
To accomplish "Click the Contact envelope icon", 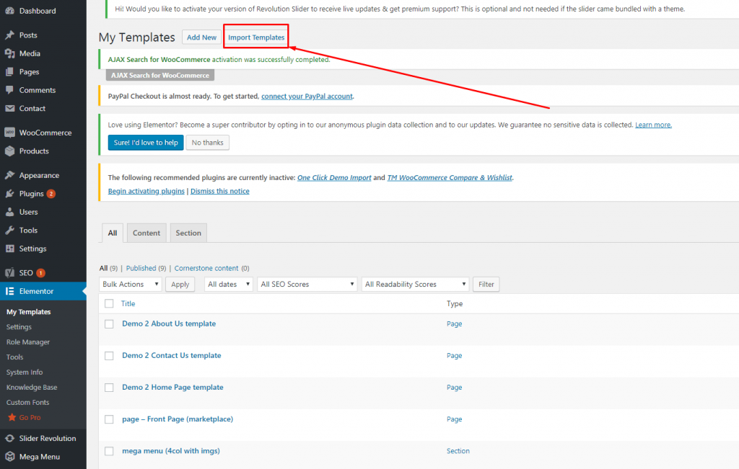I will point(9,108).
